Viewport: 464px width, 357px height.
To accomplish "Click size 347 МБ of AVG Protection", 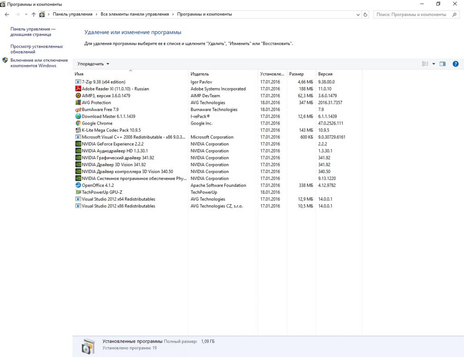I will click(306, 102).
